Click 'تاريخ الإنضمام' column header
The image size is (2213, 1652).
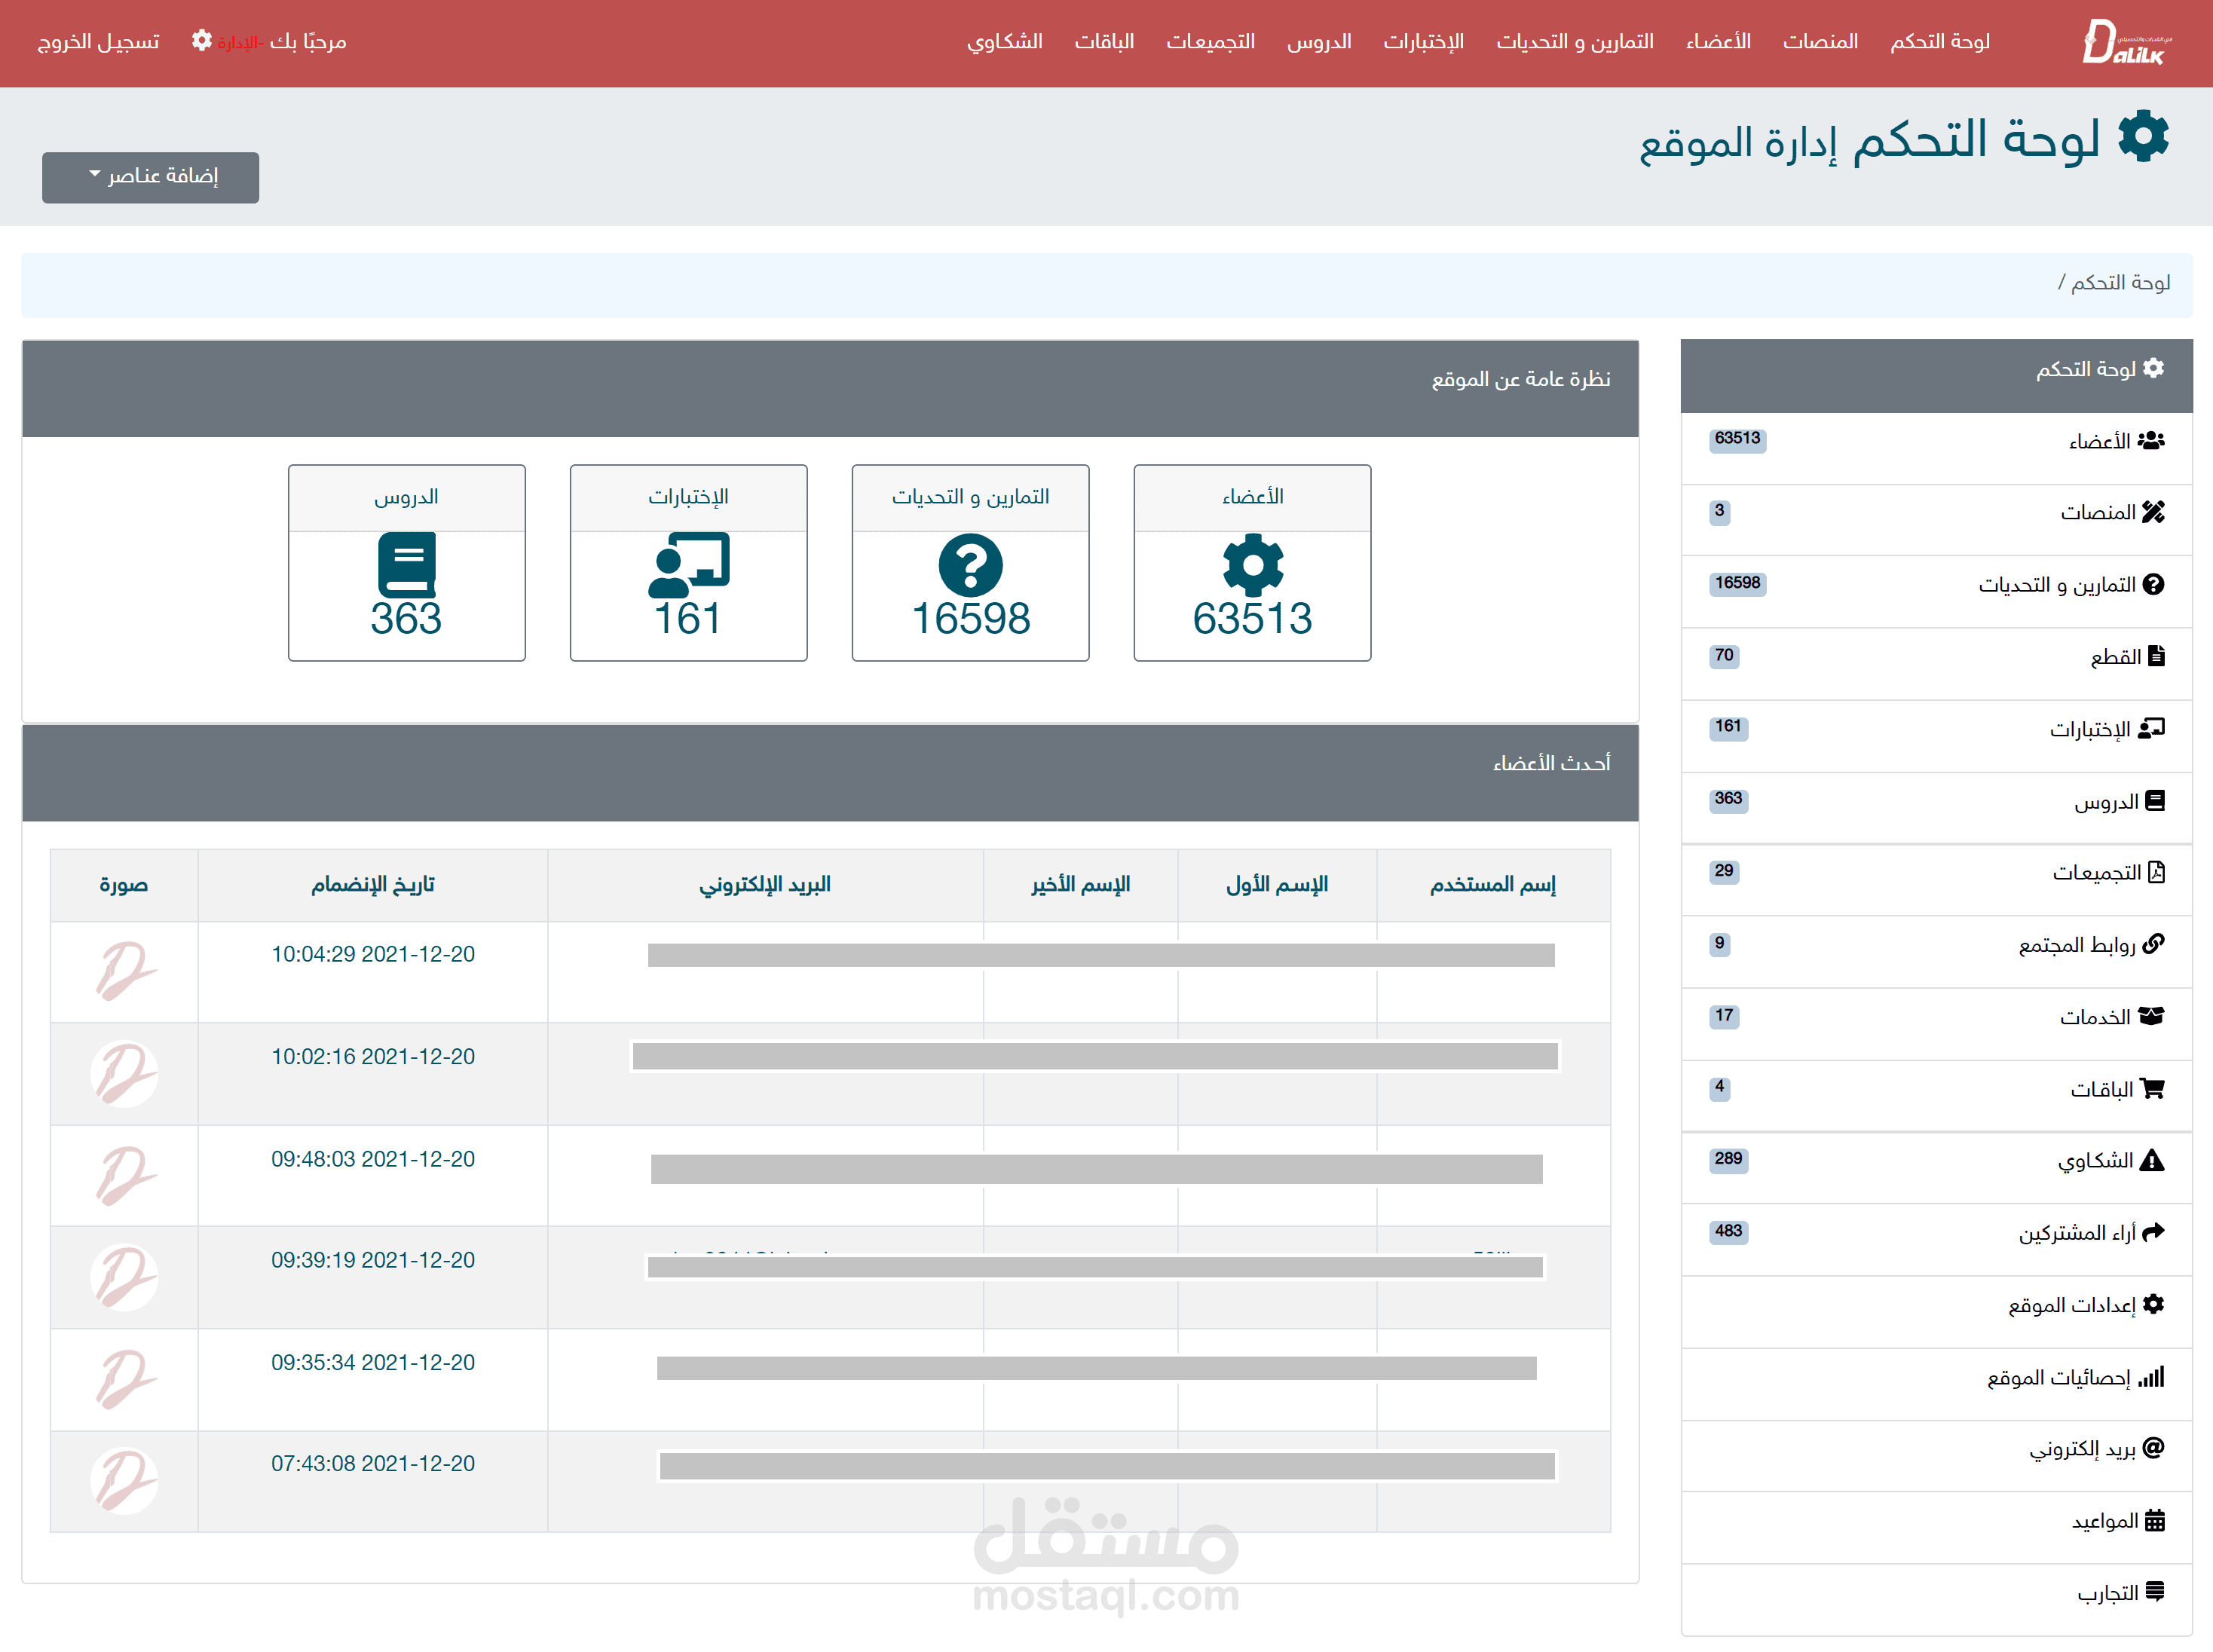pyautogui.click(x=372, y=885)
